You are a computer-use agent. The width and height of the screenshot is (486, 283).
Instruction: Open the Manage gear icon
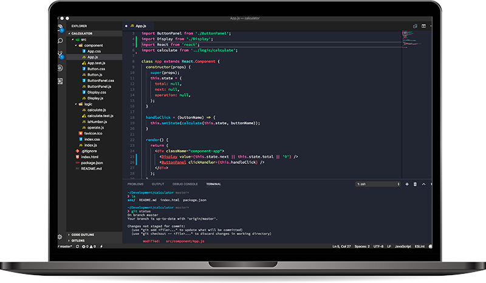pos(60,237)
